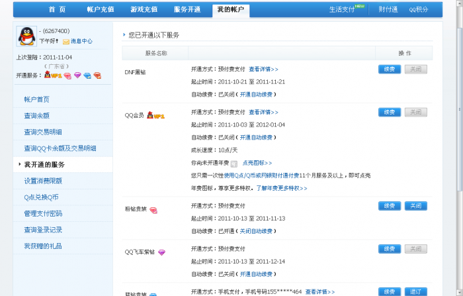This screenshot has width=463, height=296.
Task: Click the purple diamond icon next to QQ飞车紫钻
Action: 161,252
